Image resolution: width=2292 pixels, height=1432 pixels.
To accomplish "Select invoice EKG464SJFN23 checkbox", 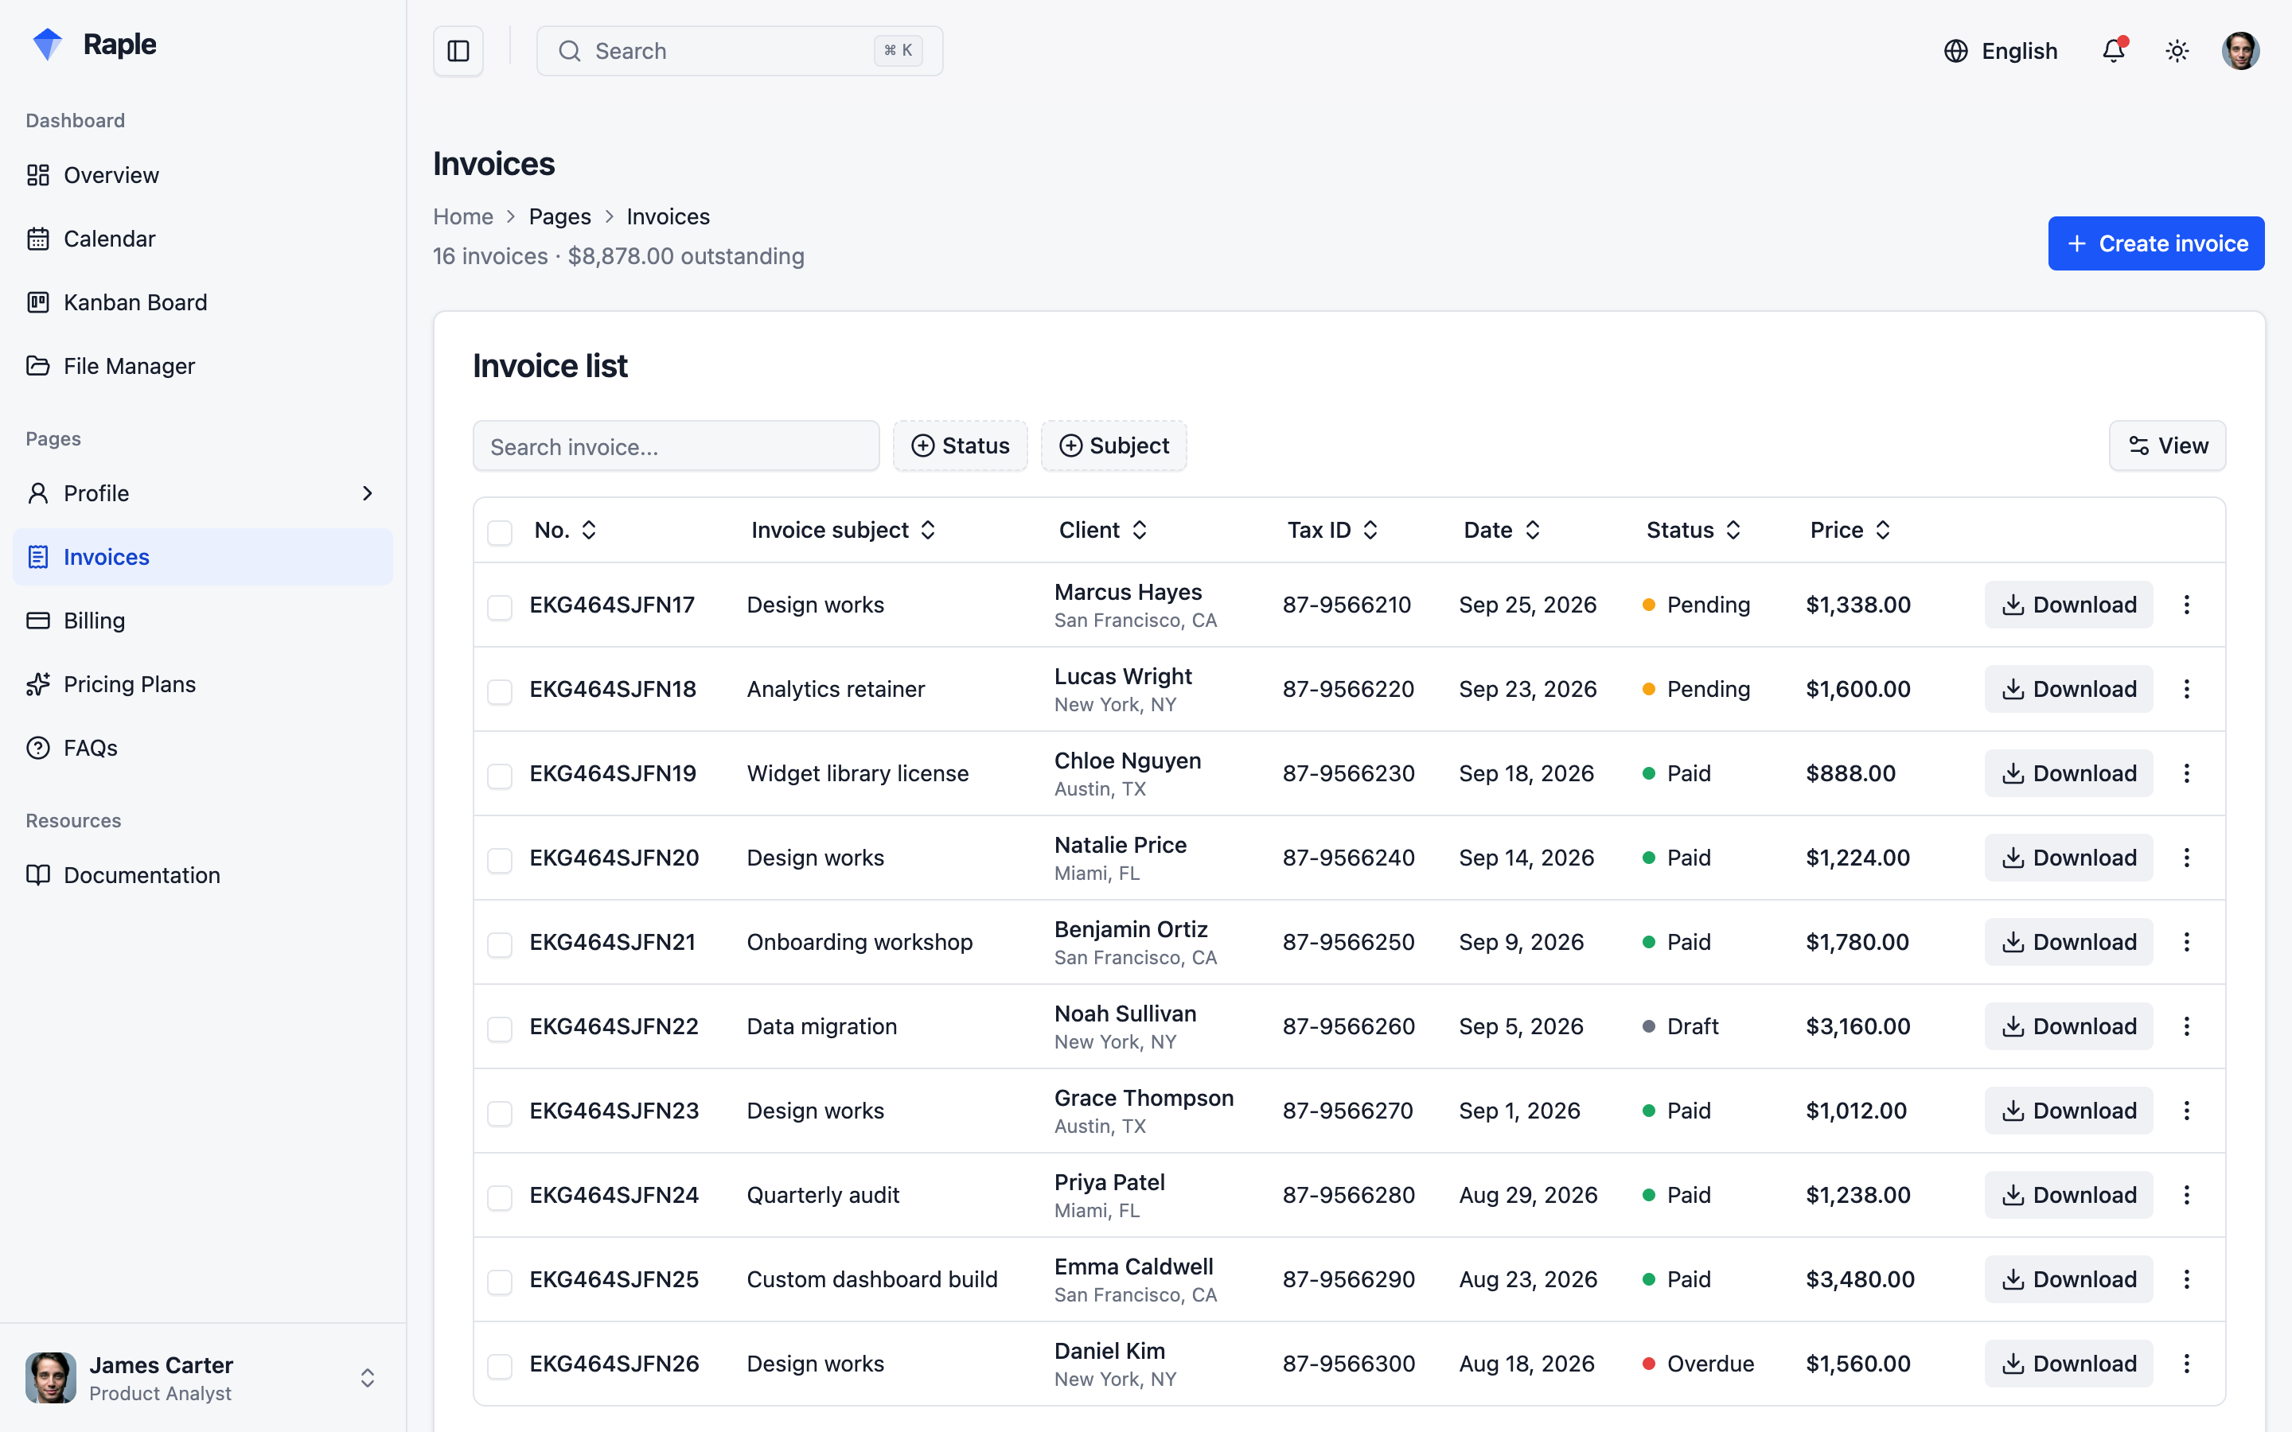I will pyautogui.click(x=500, y=1113).
